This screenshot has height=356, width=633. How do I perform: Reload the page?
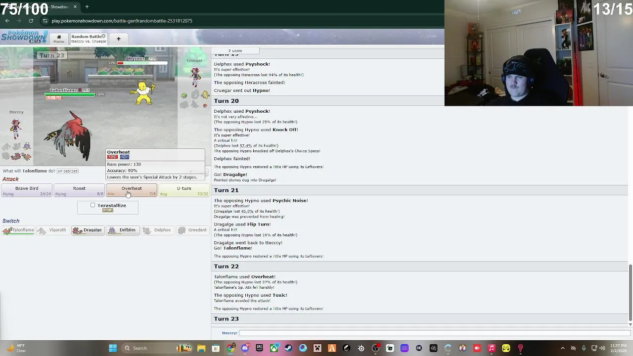click(x=31, y=21)
